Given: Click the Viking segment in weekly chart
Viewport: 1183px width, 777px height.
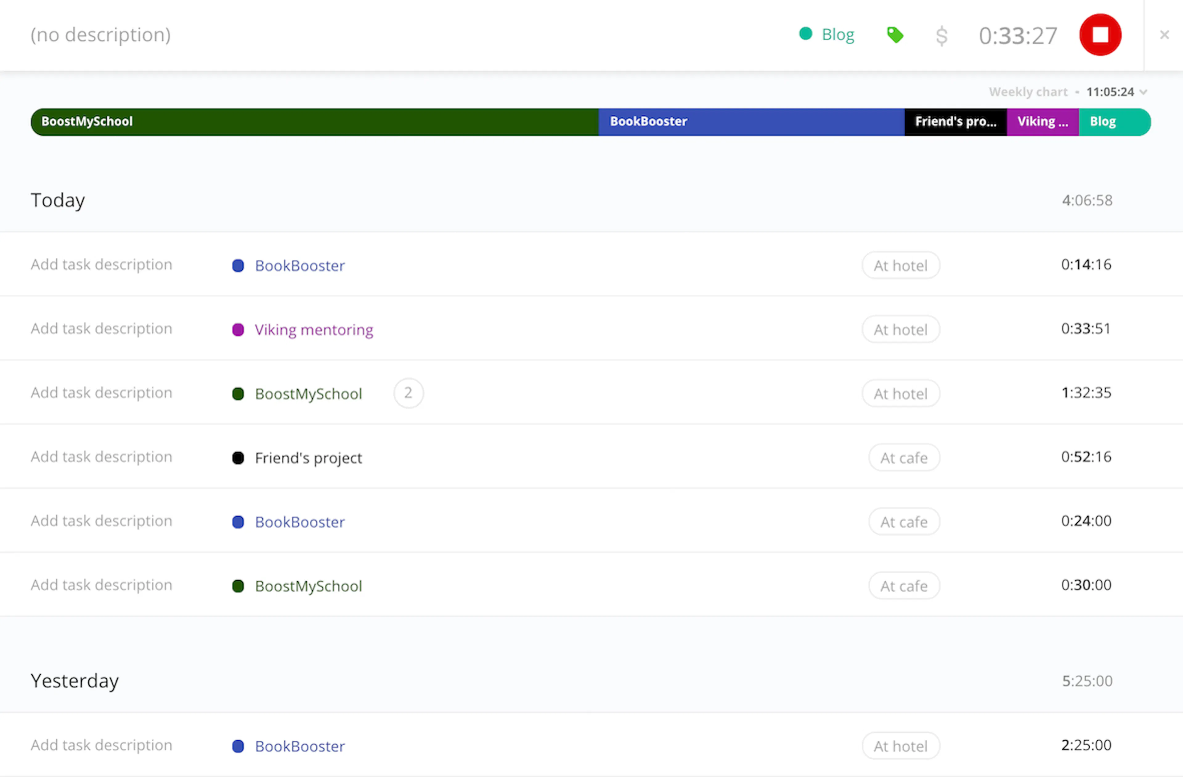Looking at the screenshot, I should 1043,122.
